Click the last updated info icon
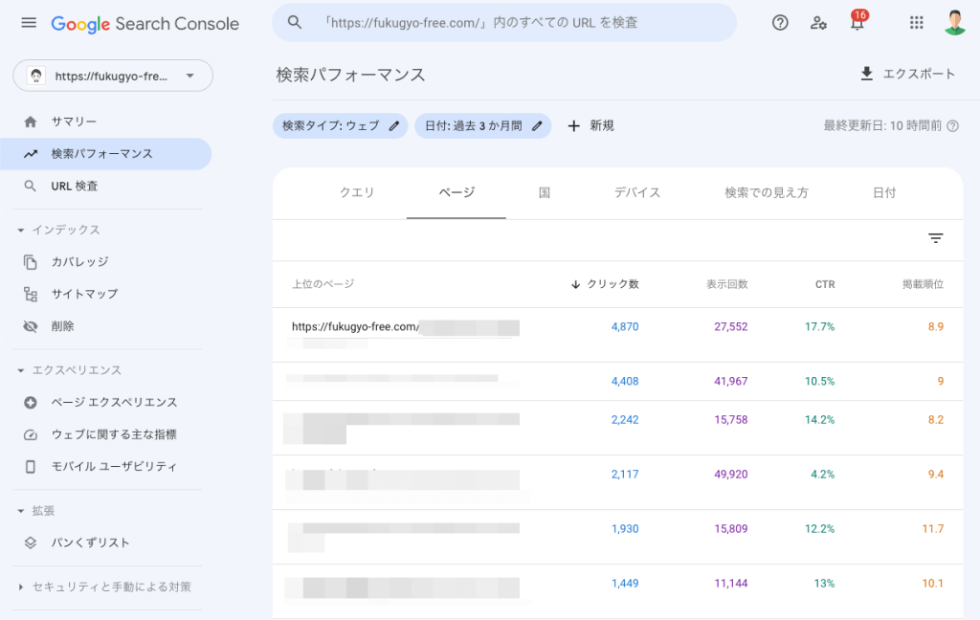Screen dimensions: 980x620 [x=952, y=126]
